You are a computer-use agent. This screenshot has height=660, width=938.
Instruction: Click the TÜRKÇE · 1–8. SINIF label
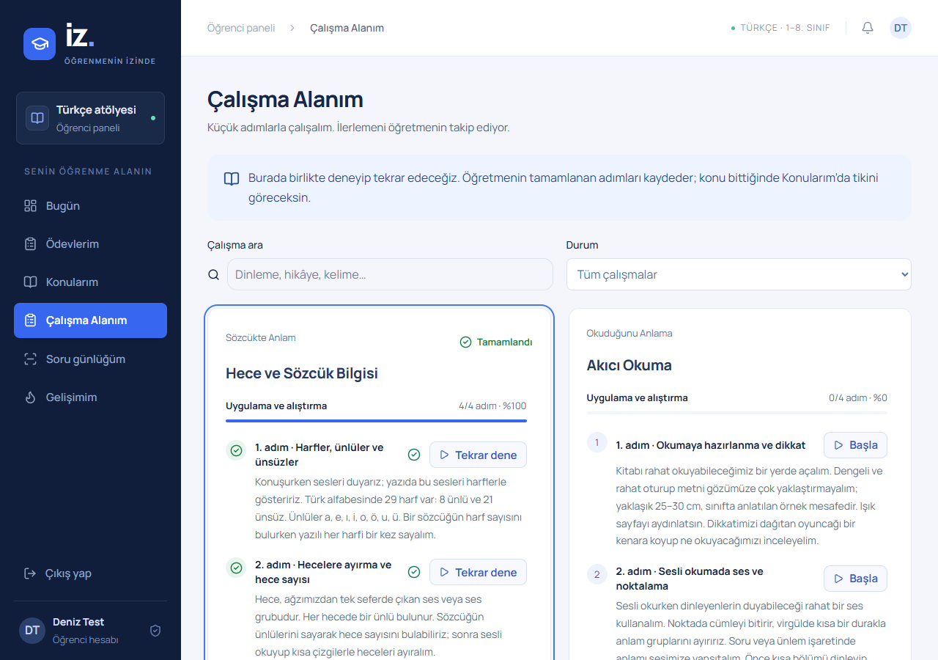coord(785,28)
